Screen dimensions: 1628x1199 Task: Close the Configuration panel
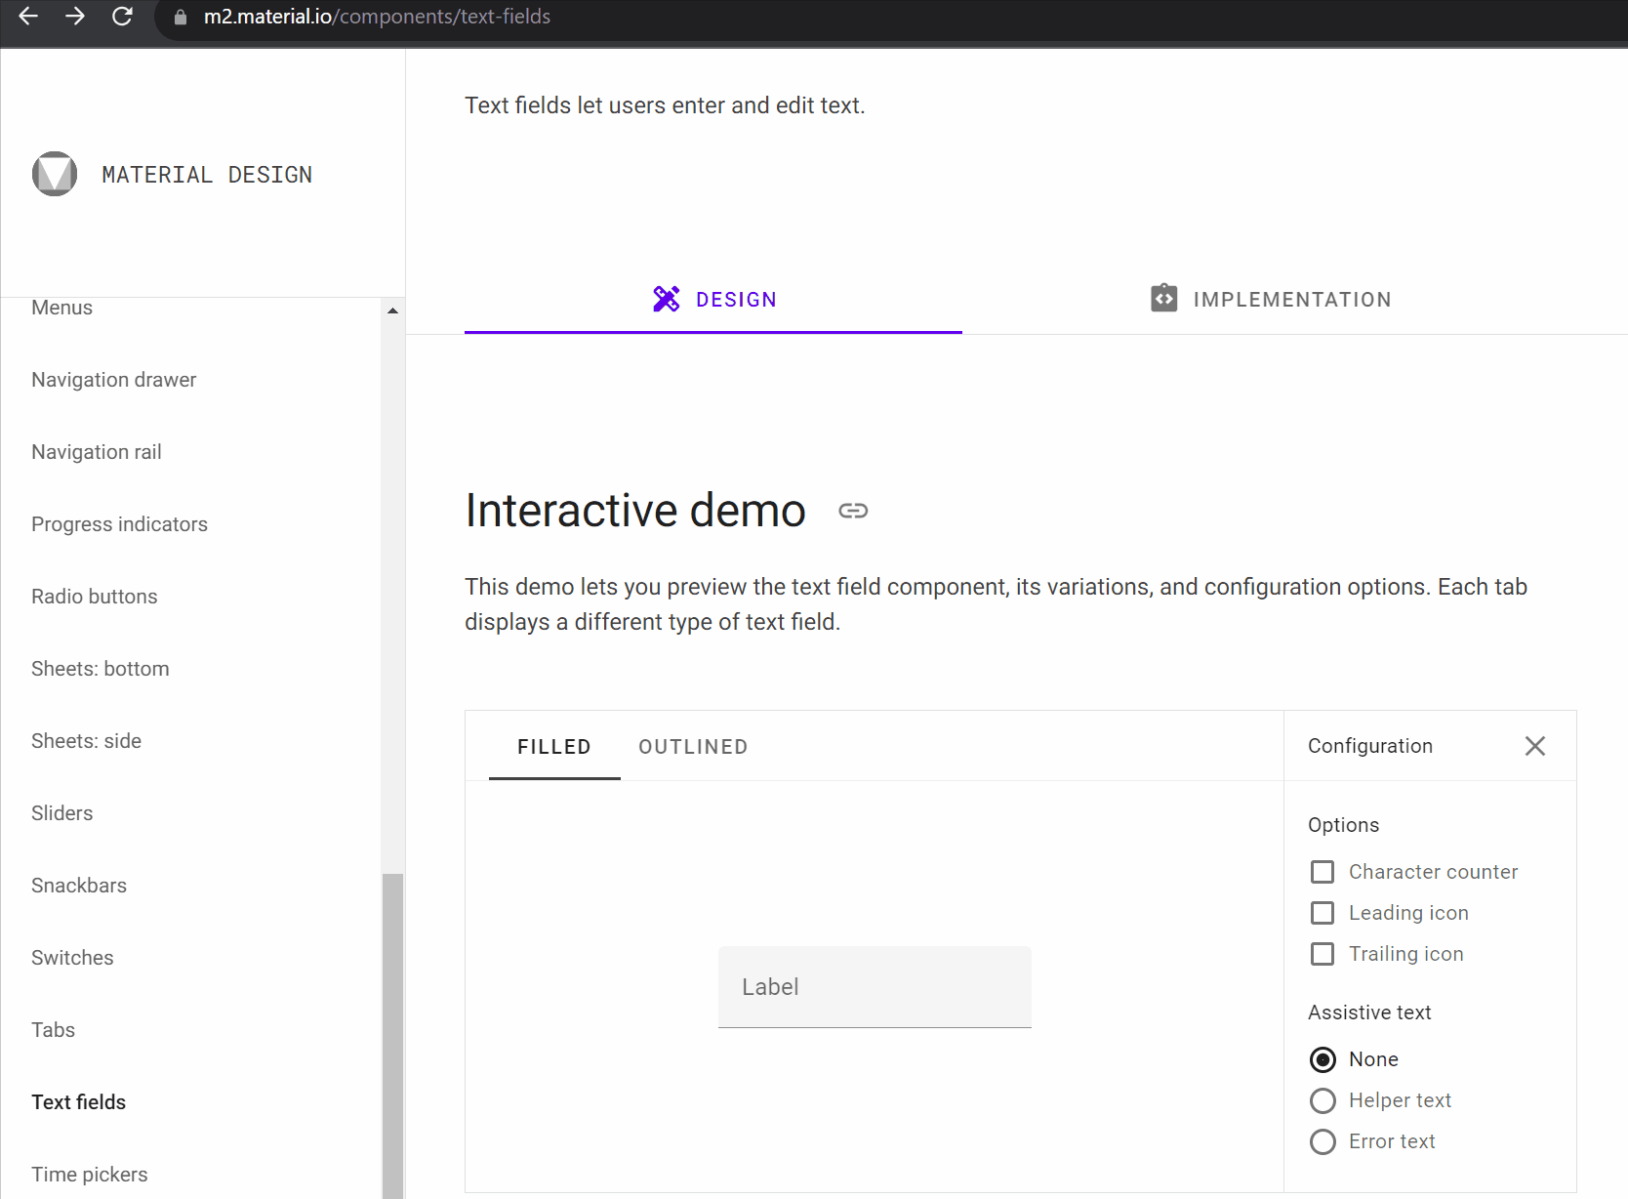coord(1535,746)
